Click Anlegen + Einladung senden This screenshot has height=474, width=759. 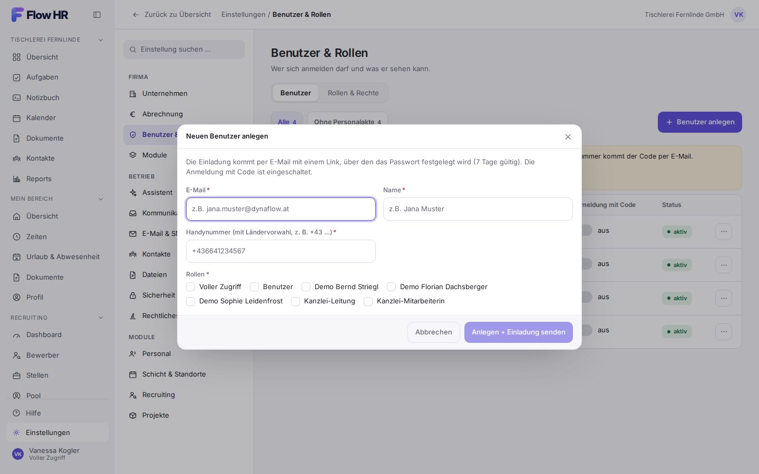519,332
